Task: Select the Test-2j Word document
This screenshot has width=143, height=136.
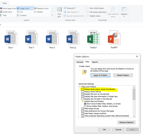Action: click(73, 39)
